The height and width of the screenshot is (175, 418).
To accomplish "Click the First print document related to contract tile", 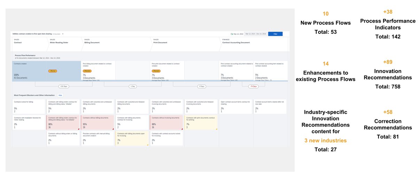I will [x=167, y=71].
